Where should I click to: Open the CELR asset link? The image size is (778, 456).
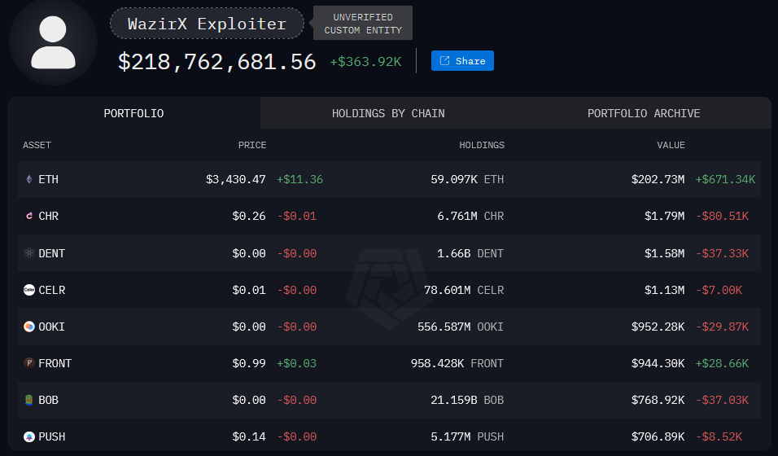pos(51,290)
